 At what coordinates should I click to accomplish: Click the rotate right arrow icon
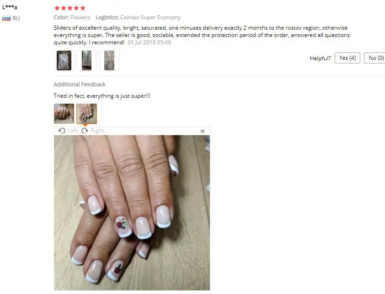coord(85,131)
